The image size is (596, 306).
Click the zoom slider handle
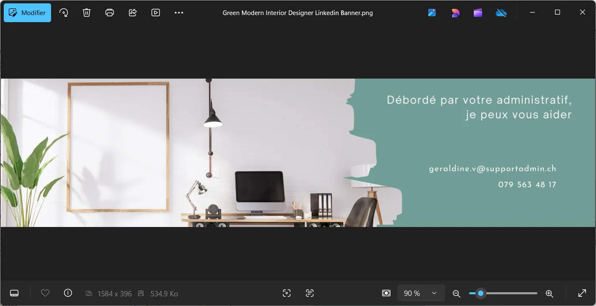pos(481,293)
